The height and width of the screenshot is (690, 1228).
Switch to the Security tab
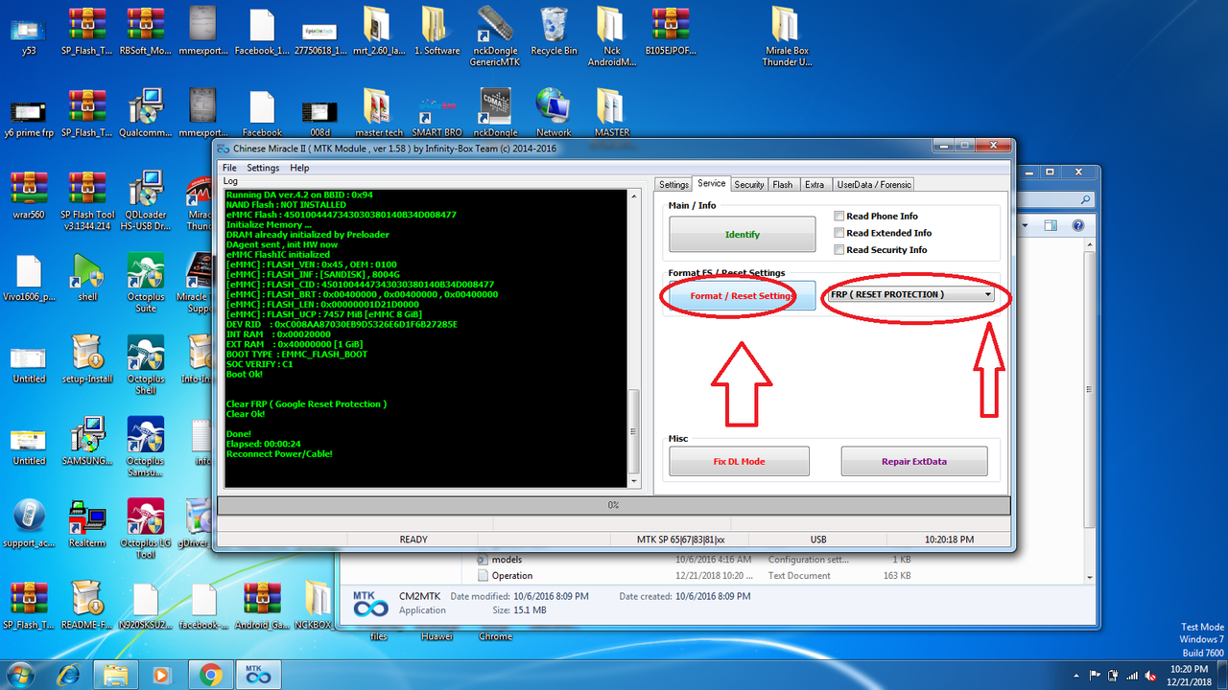tap(749, 184)
